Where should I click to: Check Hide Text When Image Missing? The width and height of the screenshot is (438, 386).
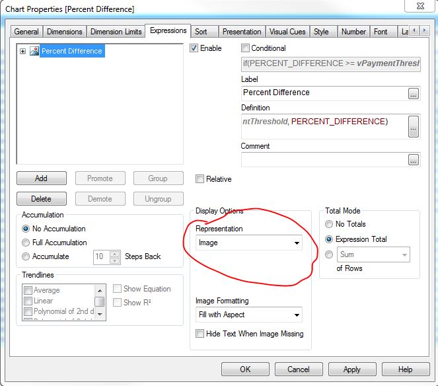200,334
